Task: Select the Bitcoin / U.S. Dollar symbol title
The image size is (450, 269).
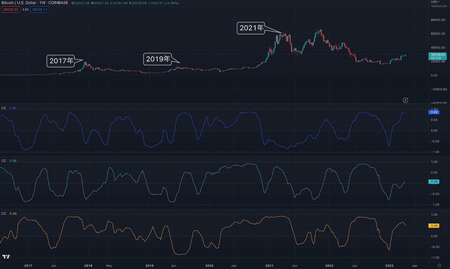Action: (19, 3)
